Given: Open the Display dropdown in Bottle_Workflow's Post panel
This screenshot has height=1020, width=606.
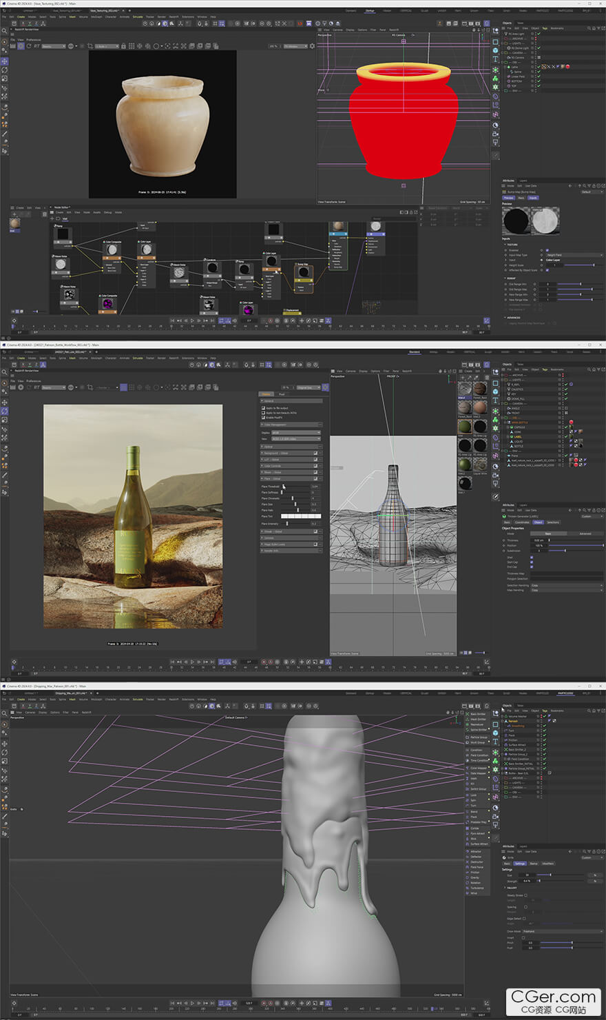Looking at the screenshot, I should 296,432.
